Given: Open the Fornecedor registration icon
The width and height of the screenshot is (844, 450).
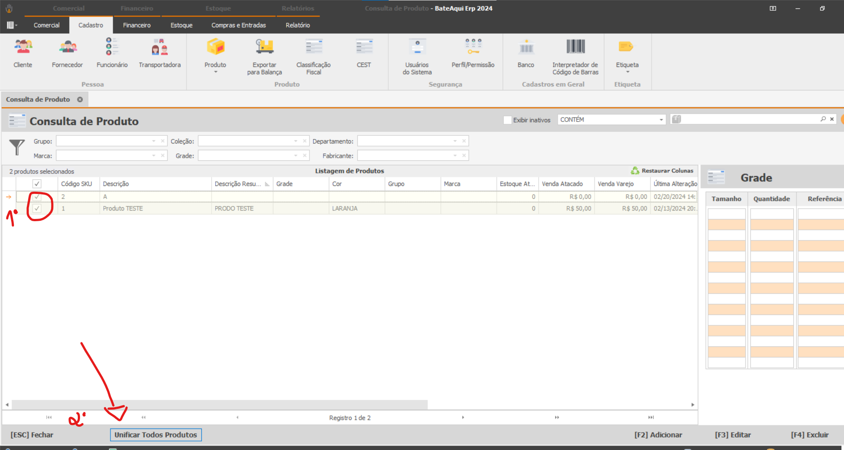Looking at the screenshot, I should click(x=68, y=46).
